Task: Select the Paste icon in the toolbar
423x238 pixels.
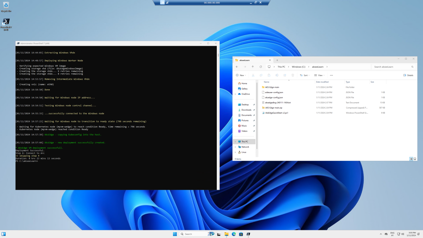Action: (269, 75)
